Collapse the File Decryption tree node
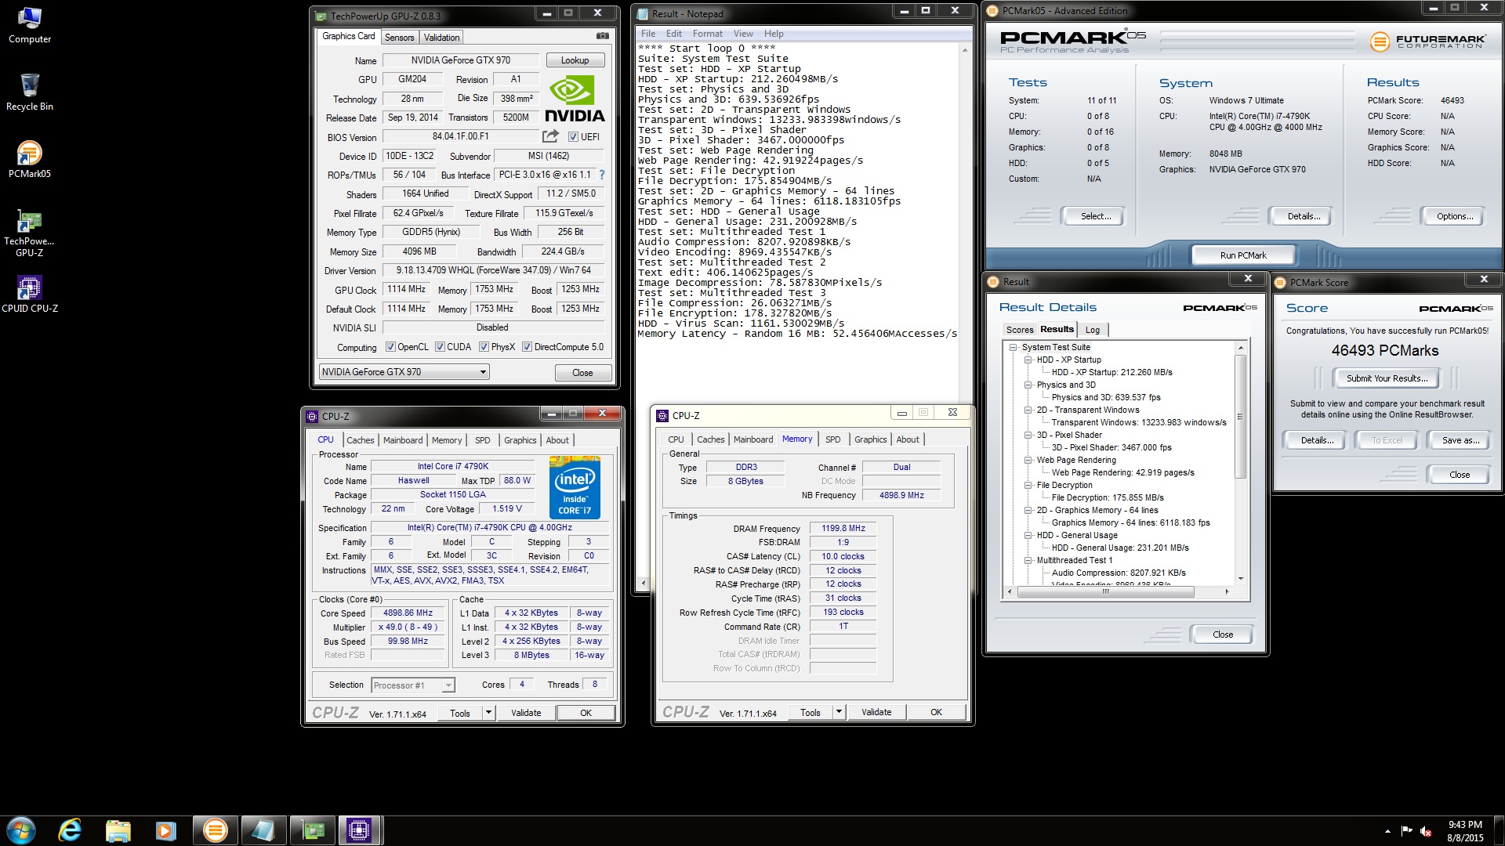This screenshot has width=1505, height=846. (1028, 485)
